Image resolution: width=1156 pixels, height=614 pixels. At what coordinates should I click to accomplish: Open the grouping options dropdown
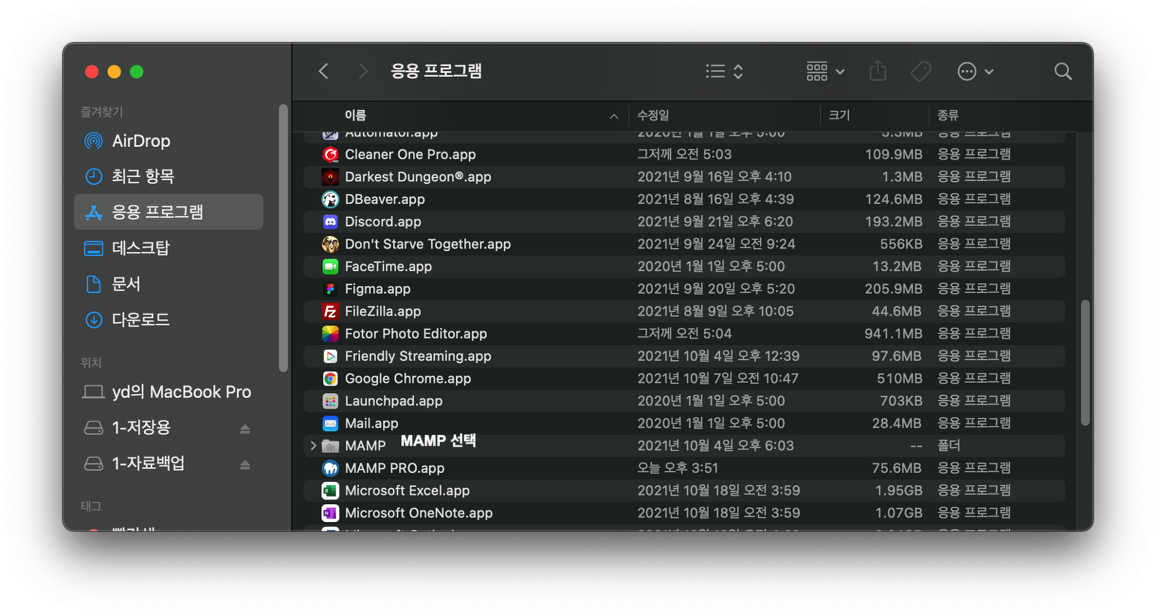coord(825,72)
